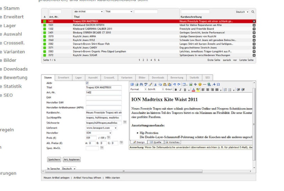Click the cut scissors icon
This screenshot has height=191, width=284.
155,84
